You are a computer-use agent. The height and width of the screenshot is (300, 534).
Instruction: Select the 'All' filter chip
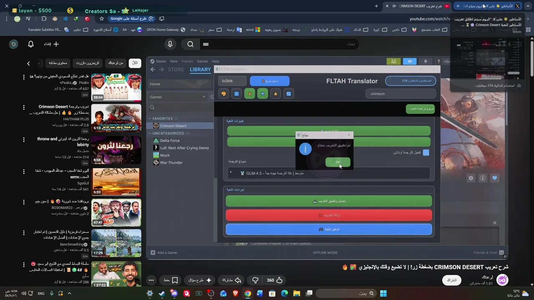pyautogui.click(x=135, y=63)
